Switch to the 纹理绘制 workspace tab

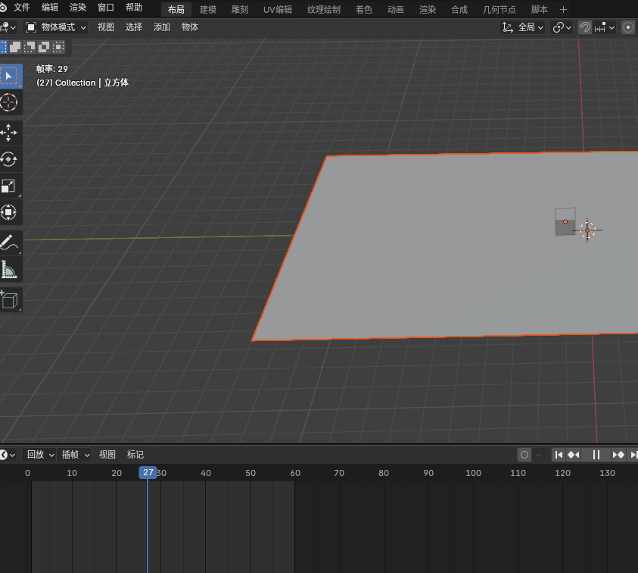point(323,9)
